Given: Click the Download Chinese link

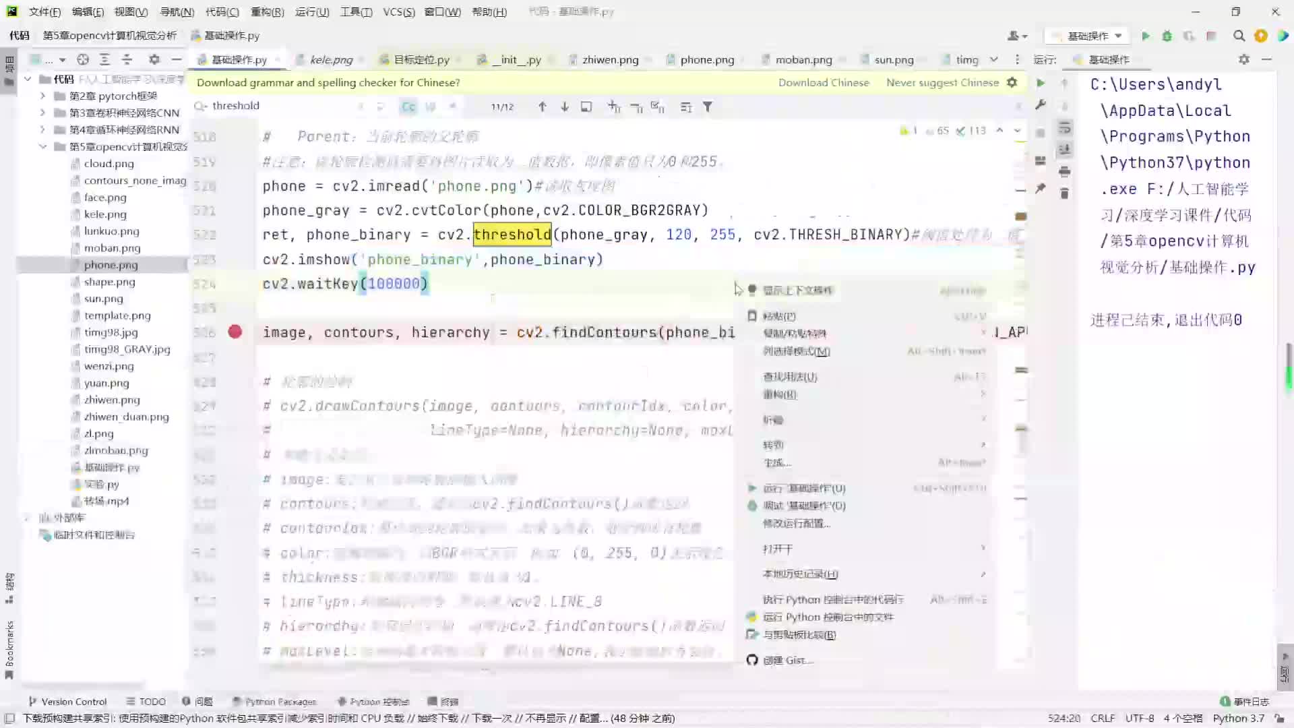Looking at the screenshot, I should pos(824,82).
